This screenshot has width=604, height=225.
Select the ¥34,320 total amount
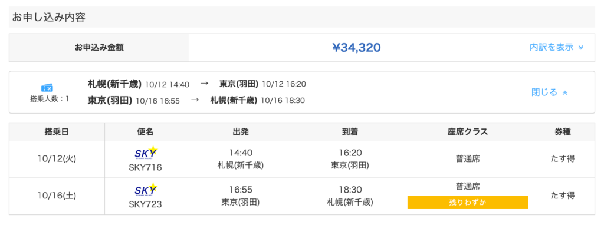[x=356, y=47]
